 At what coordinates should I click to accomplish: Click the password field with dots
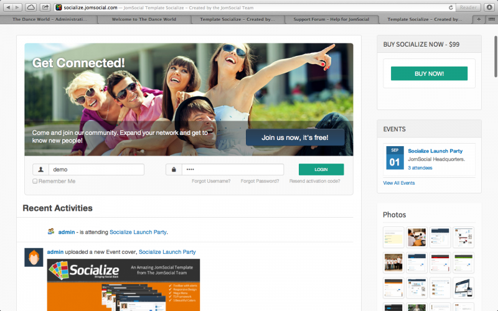pos(232,169)
